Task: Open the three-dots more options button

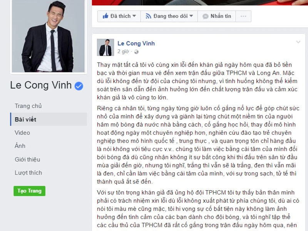Action: [243, 16]
